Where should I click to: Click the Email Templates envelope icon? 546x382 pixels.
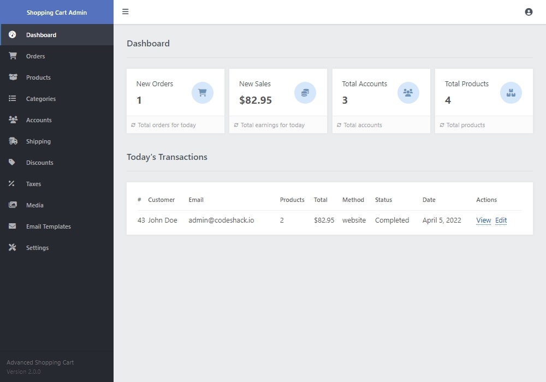[12, 226]
